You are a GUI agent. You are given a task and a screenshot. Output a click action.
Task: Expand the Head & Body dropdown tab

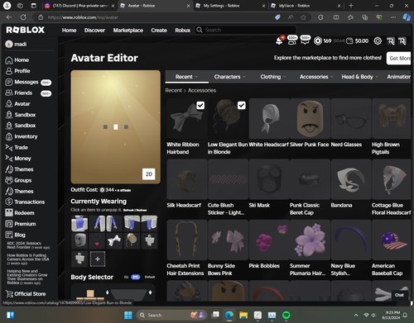pos(360,77)
